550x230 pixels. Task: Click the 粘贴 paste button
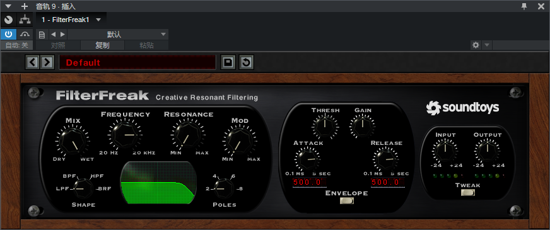146,45
